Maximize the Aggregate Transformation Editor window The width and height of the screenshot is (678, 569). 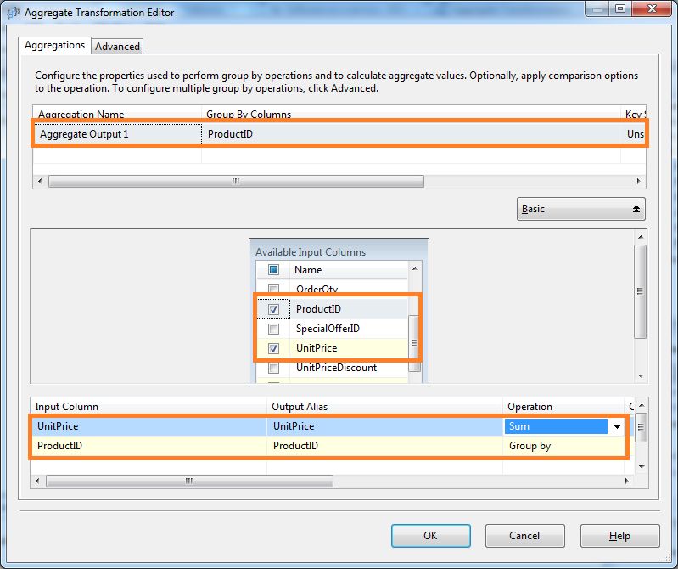pos(620,8)
